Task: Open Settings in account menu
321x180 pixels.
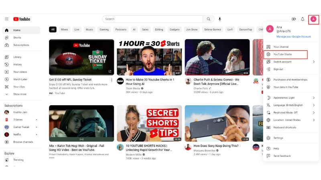Action: [291, 138]
